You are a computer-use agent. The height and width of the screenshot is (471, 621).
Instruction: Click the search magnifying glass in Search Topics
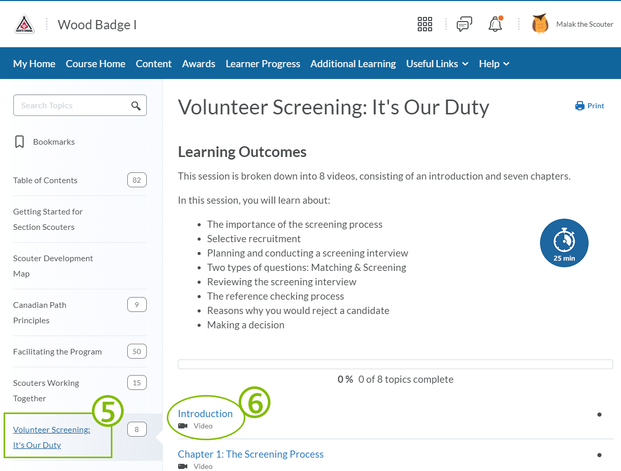click(135, 105)
